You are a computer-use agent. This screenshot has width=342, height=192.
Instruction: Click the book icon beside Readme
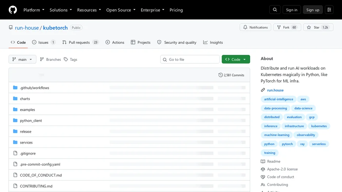263,161
